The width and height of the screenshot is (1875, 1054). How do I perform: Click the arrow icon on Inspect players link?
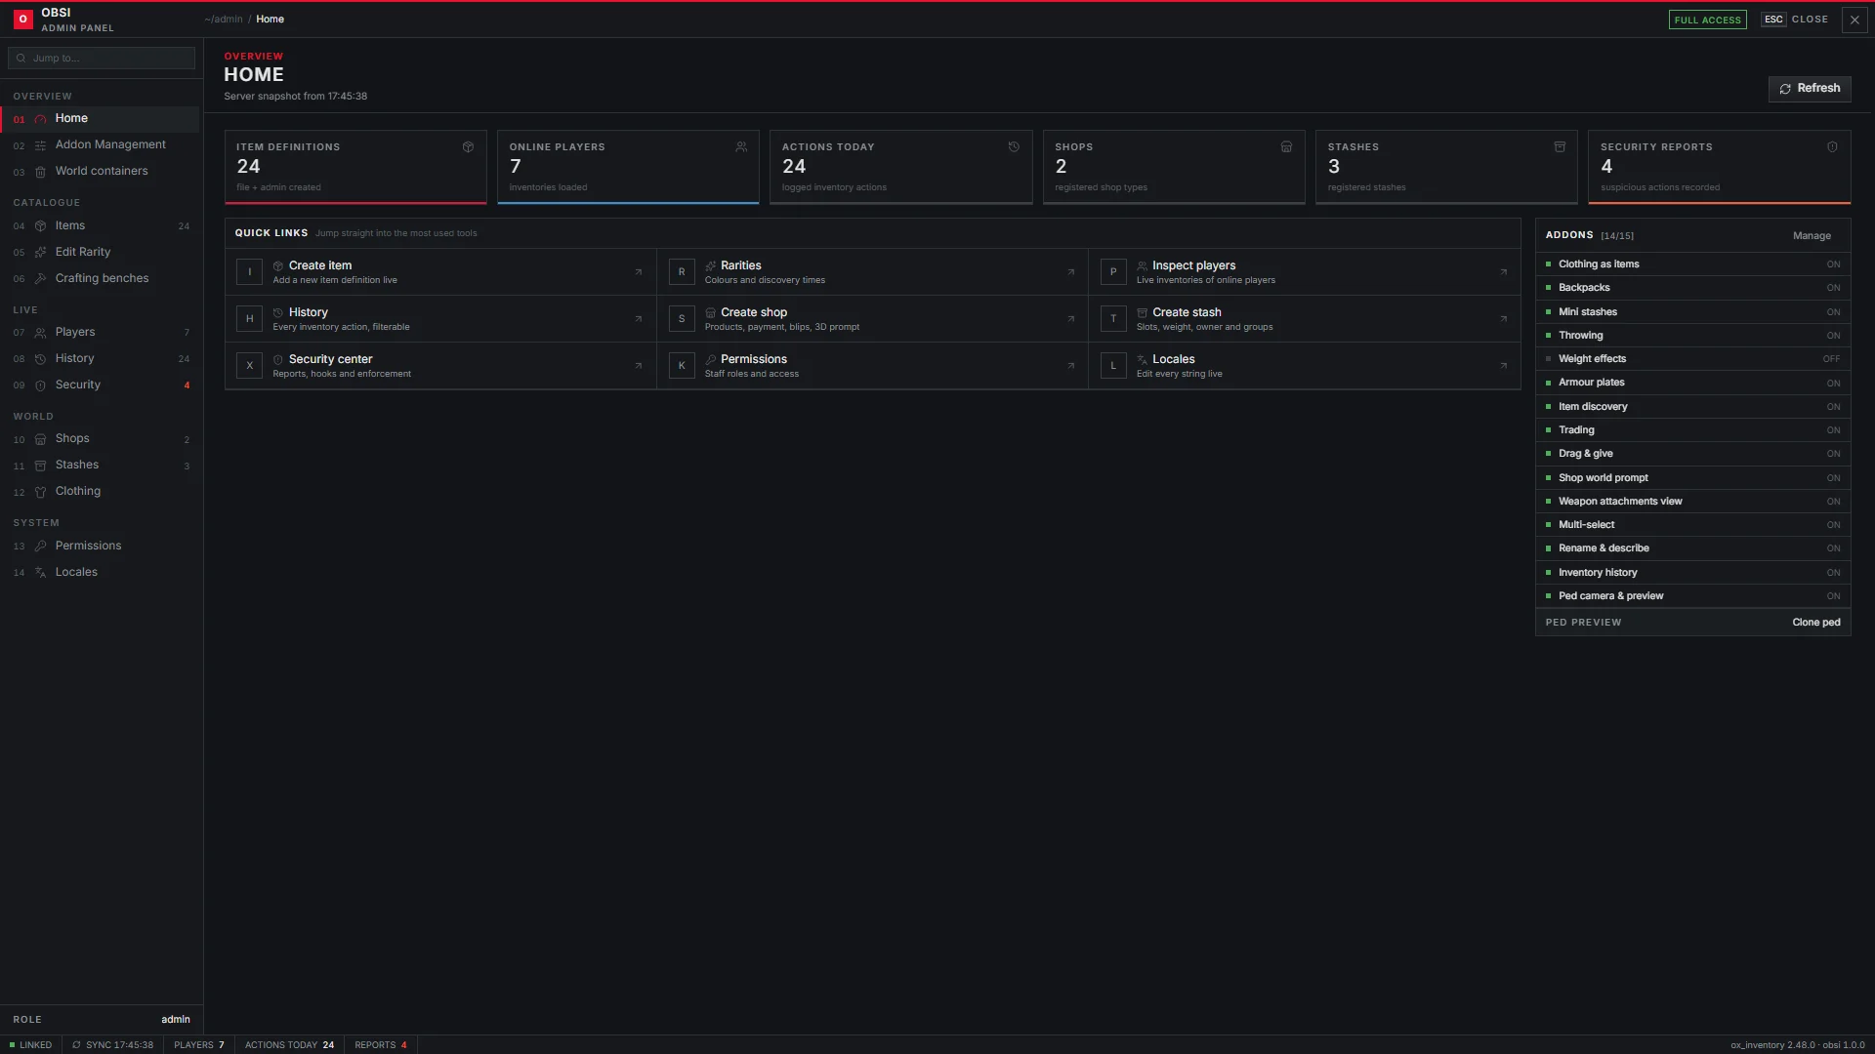[x=1504, y=272]
